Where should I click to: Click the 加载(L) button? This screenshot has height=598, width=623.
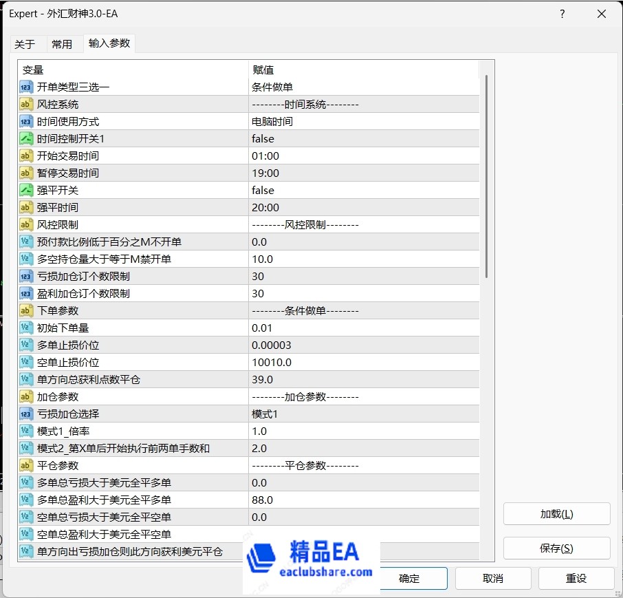pyautogui.click(x=556, y=514)
